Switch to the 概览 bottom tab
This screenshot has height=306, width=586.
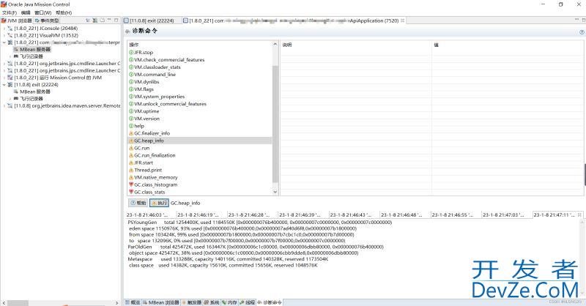coord(133,302)
